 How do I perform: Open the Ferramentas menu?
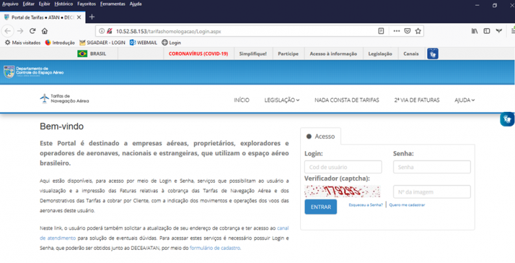coord(113,4)
